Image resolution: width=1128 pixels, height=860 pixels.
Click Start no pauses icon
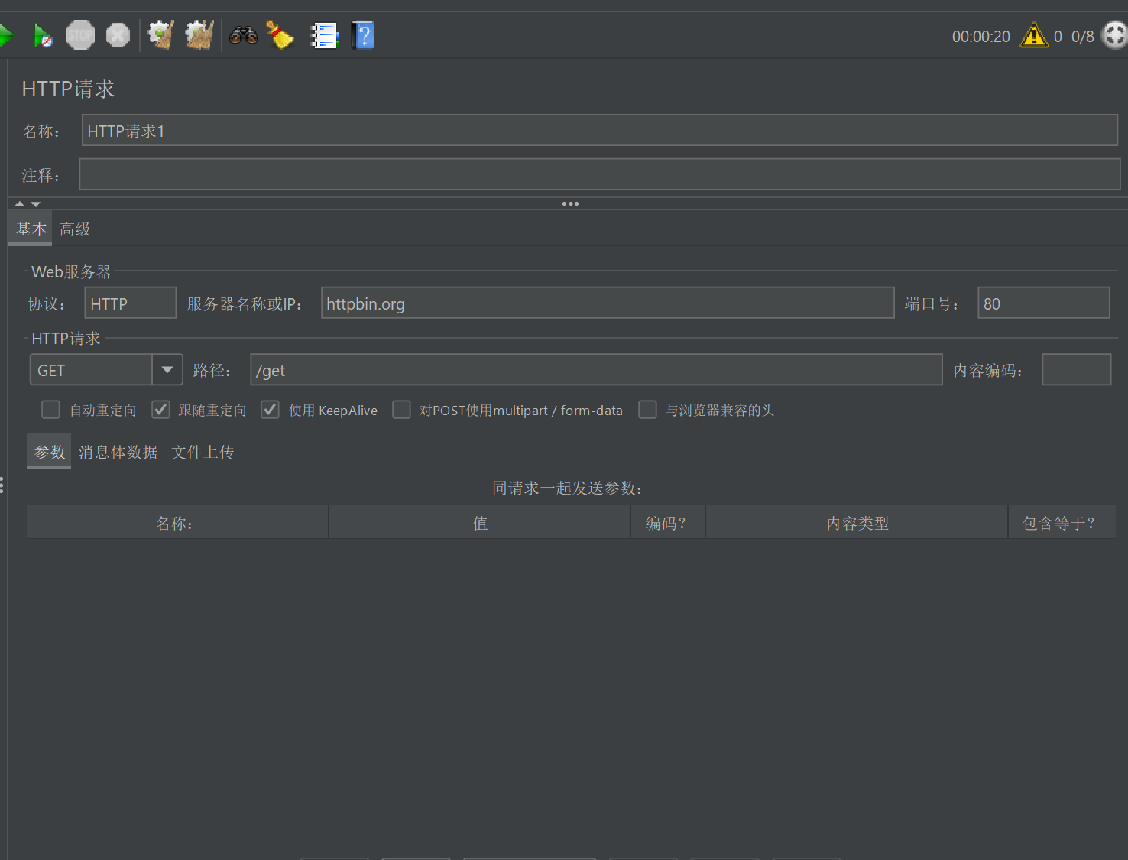click(43, 35)
